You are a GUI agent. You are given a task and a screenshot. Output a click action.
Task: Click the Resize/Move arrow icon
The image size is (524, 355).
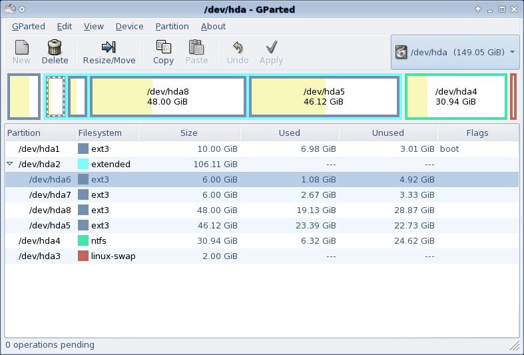[x=109, y=47]
